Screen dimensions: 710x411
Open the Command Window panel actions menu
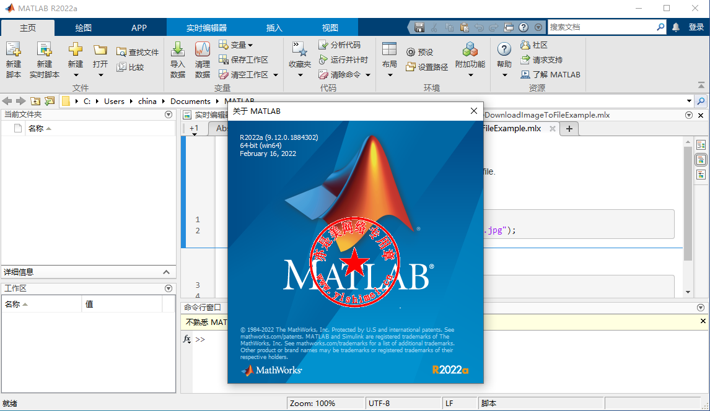point(701,308)
